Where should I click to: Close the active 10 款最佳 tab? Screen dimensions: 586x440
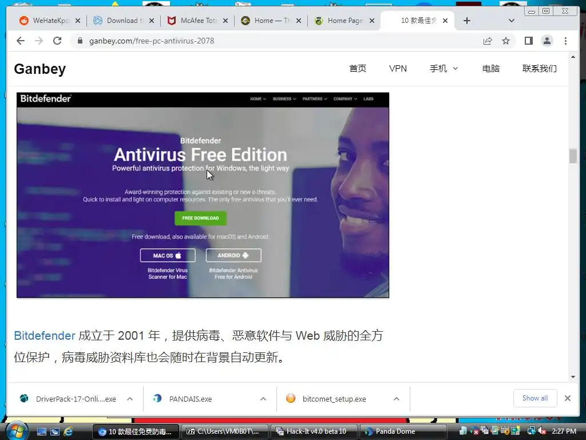pyautogui.click(x=445, y=21)
